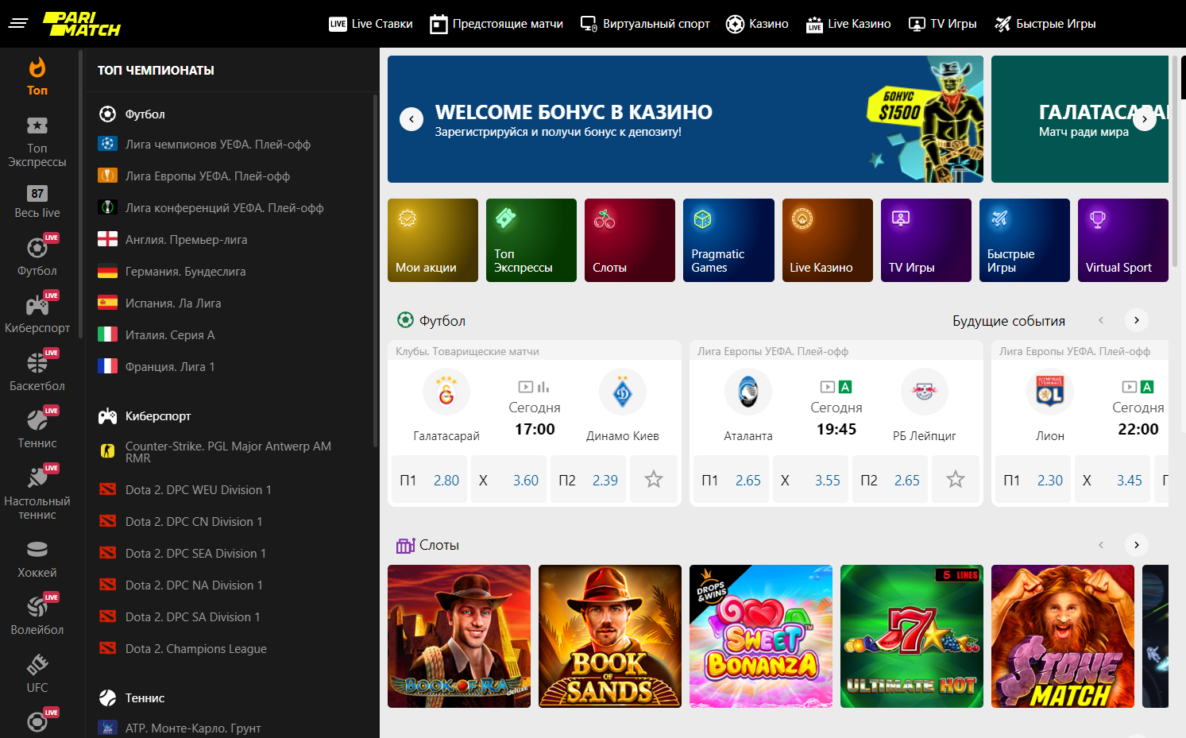Open Live Казино in top navigation
The height and width of the screenshot is (738, 1186).
pyautogui.click(x=848, y=24)
